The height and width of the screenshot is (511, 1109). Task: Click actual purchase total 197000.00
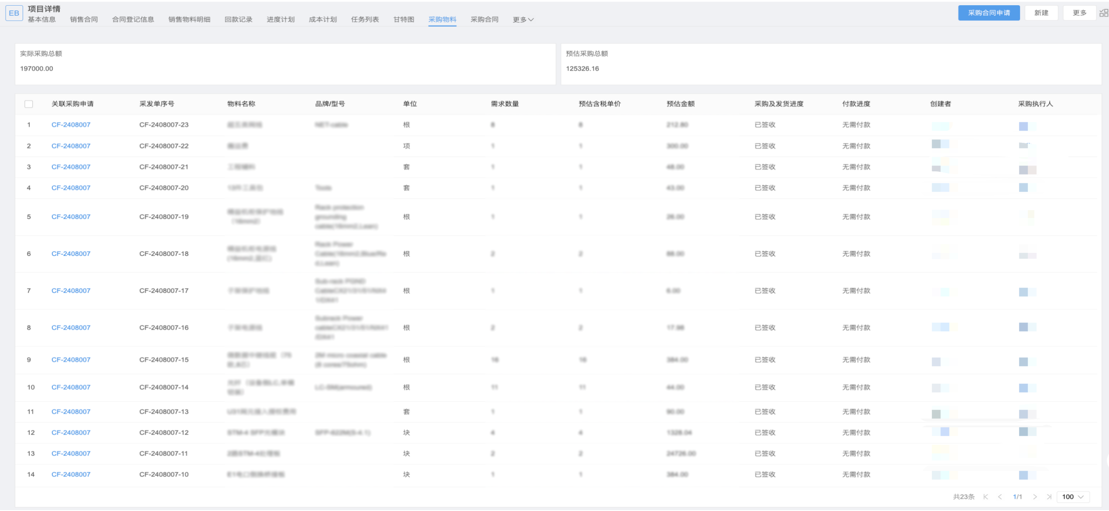(x=37, y=68)
